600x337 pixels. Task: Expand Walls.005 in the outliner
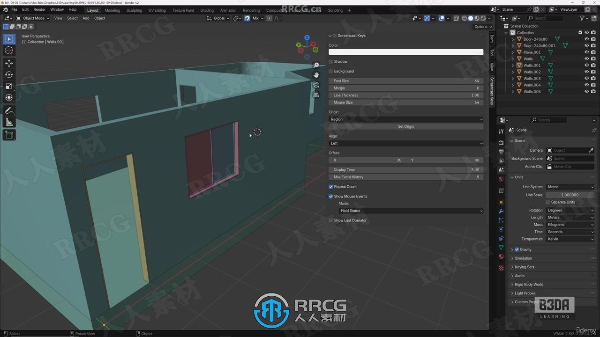point(513,92)
